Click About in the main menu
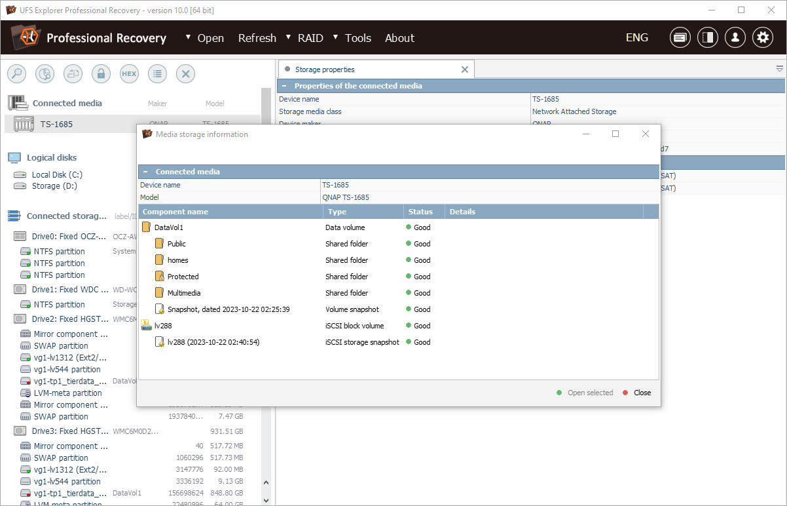This screenshot has width=787, height=506. (x=399, y=38)
